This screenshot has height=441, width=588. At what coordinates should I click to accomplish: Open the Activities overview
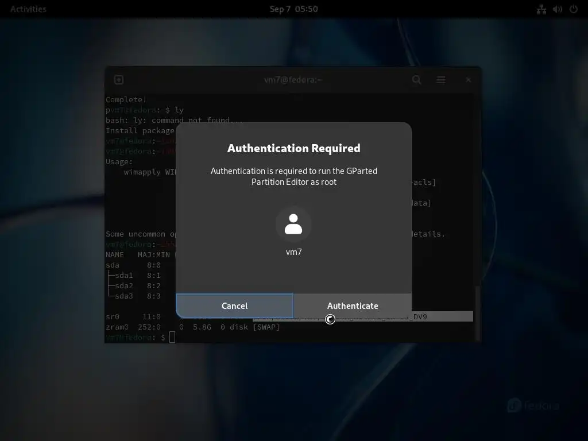(x=28, y=9)
